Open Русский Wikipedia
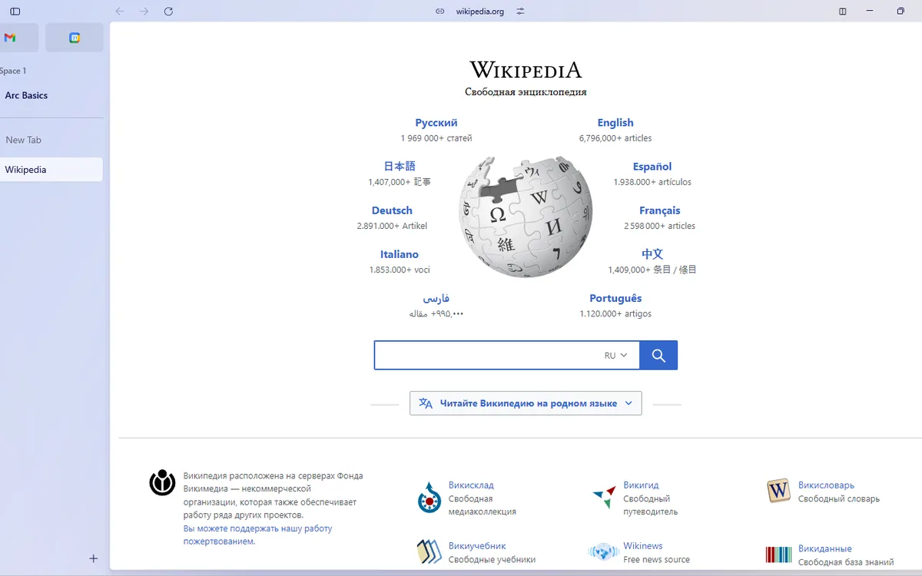Screen dimensions: 922x576 point(436,123)
